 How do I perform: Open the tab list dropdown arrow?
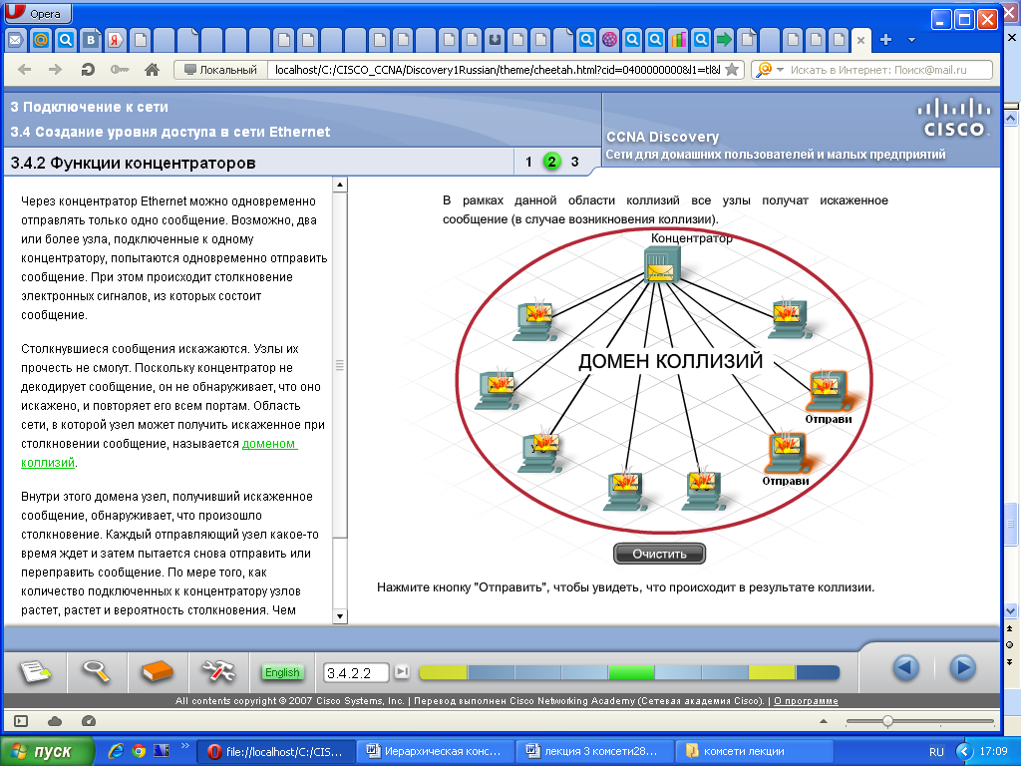tap(911, 40)
